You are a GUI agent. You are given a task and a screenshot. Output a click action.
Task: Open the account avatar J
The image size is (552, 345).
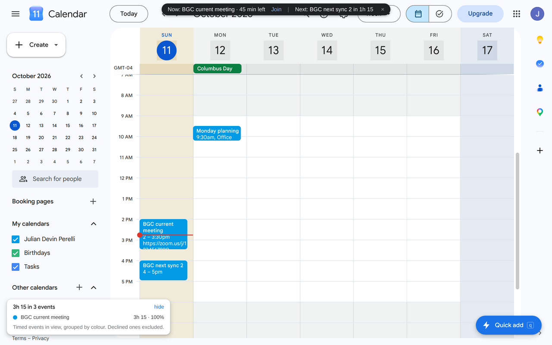click(537, 14)
